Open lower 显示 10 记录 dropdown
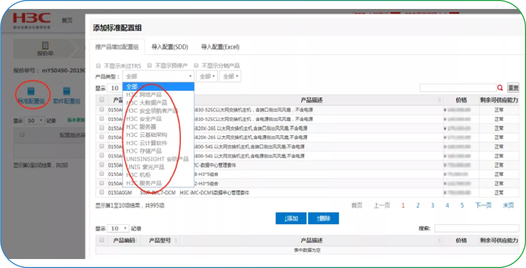526x268 pixels. click(118, 228)
